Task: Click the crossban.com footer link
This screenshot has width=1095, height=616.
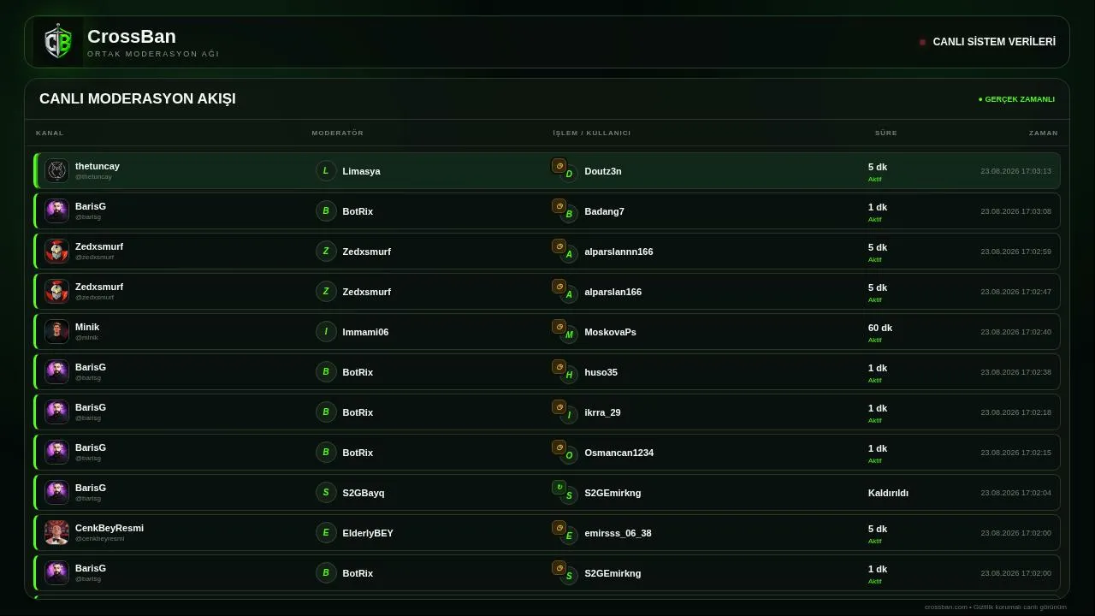Action: click(945, 607)
